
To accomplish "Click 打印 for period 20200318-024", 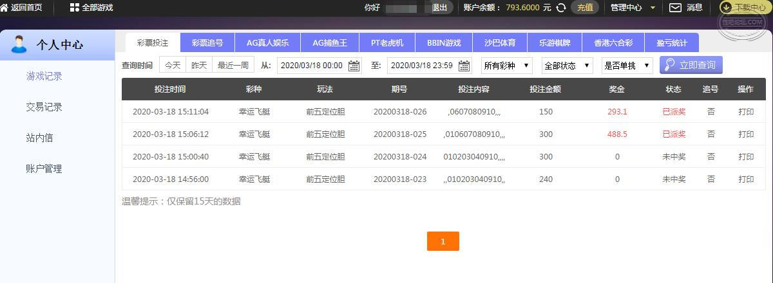I will click(746, 156).
